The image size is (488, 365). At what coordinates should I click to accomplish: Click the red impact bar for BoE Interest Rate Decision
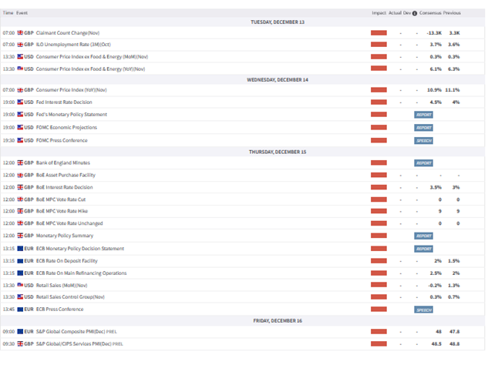[x=379, y=187]
